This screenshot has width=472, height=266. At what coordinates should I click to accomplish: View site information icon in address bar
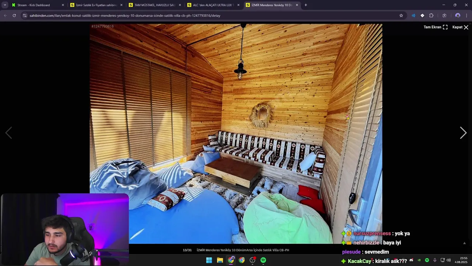(x=25, y=16)
